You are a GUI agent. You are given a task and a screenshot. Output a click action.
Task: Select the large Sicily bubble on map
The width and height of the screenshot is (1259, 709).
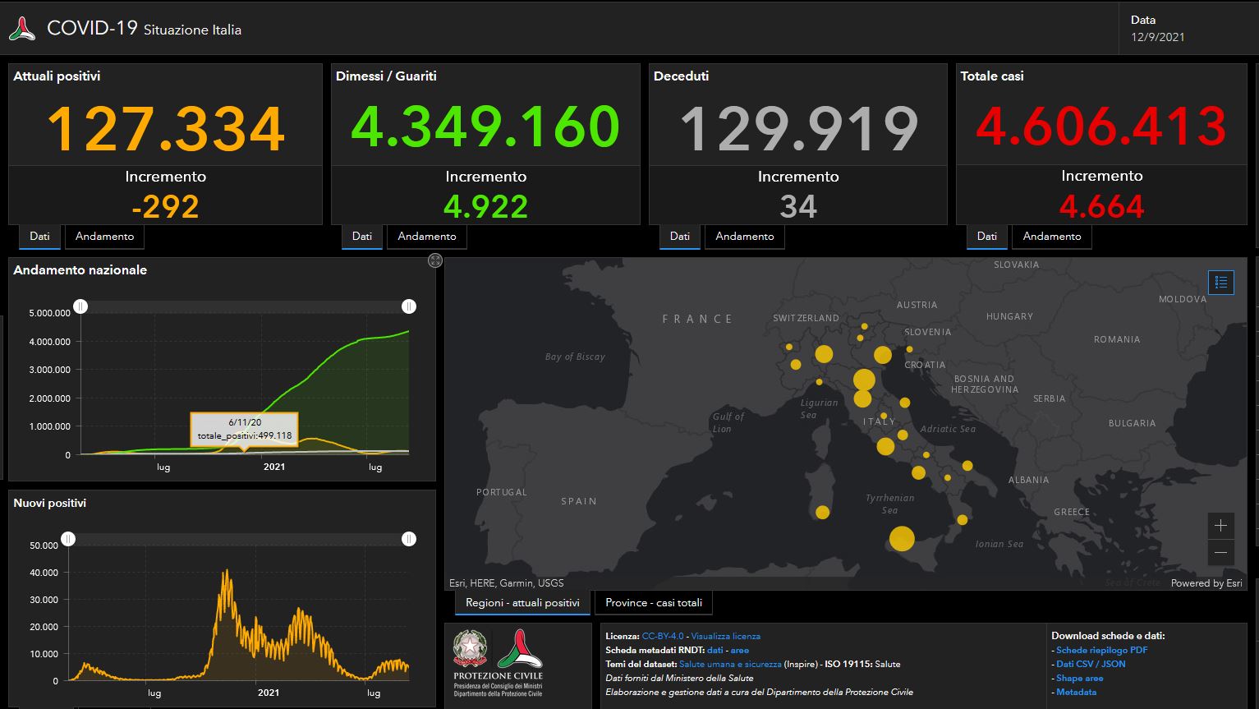pyautogui.click(x=902, y=539)
